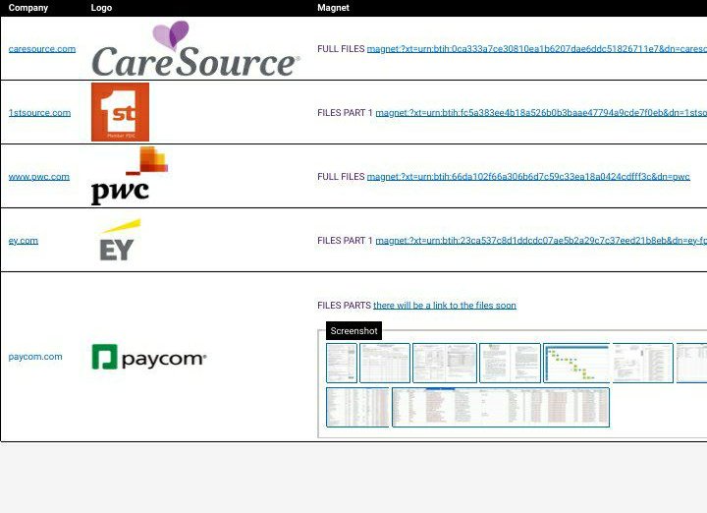The height and width of the screenshot is (513, 707).
Task: Open the 1stsource FILES PART 1 magnet link
Action: click(x=541, y=112)
